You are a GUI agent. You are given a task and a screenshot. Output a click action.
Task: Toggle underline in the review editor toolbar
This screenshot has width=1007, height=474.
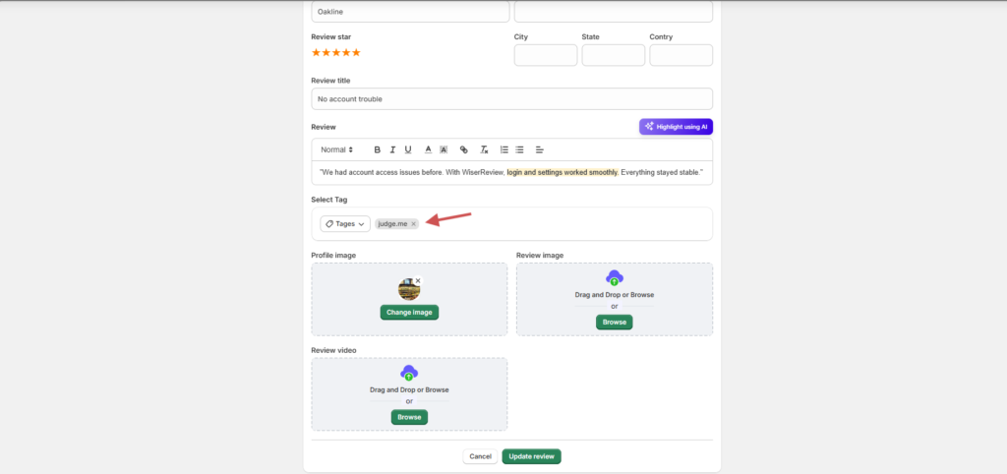[x=408, y=149]
